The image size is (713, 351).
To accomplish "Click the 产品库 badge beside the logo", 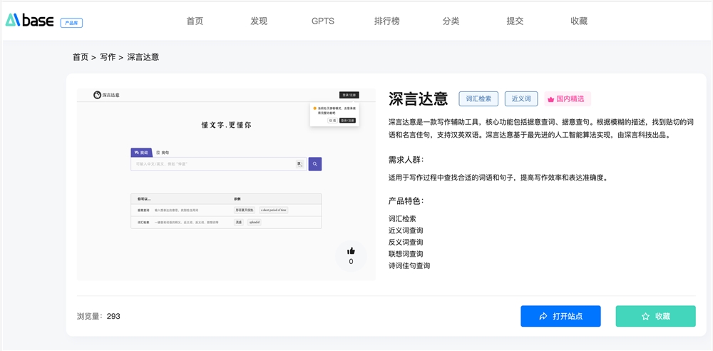I will click(x=71, y=24).
